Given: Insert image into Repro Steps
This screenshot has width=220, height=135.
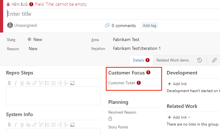Looking at the screenshot, I should tap(72, 83).
